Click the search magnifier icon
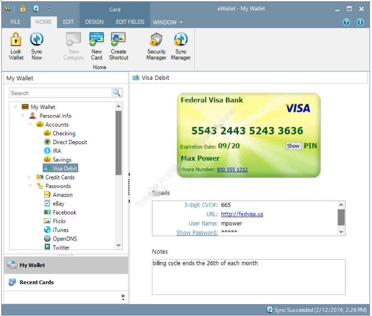The width and height of the screenshot is (372, 316). coord(118,93)
